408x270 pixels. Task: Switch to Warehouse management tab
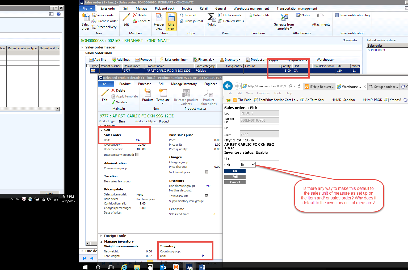click(x=251, y=9)
